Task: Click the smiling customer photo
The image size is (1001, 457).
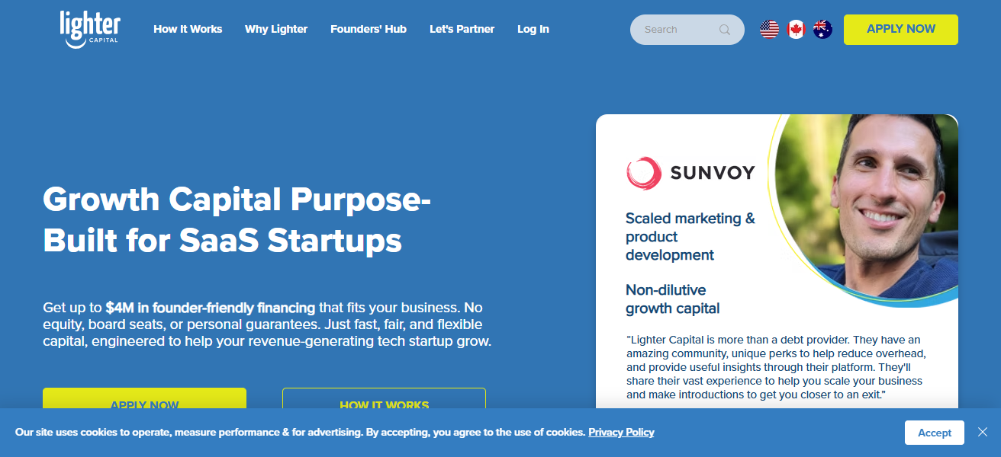Action: [x=870, y=206]
